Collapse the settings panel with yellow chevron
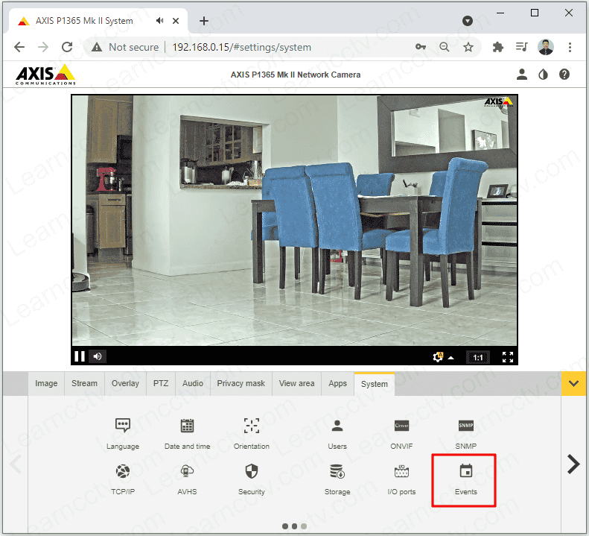 pos(573,383)
